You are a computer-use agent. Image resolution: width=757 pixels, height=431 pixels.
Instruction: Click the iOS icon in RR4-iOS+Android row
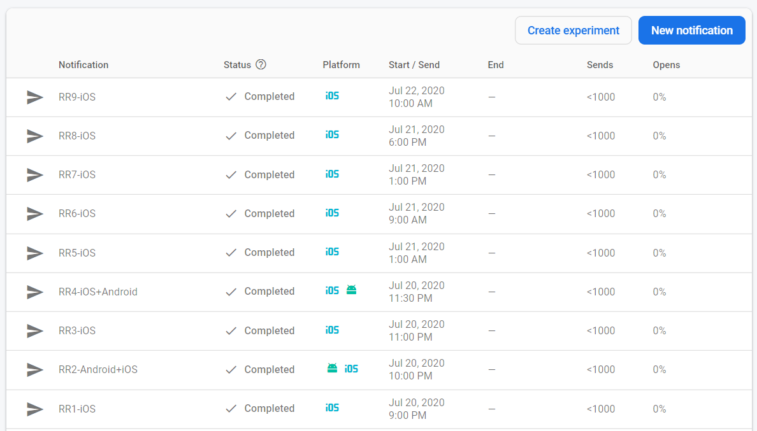pos(332,291)
